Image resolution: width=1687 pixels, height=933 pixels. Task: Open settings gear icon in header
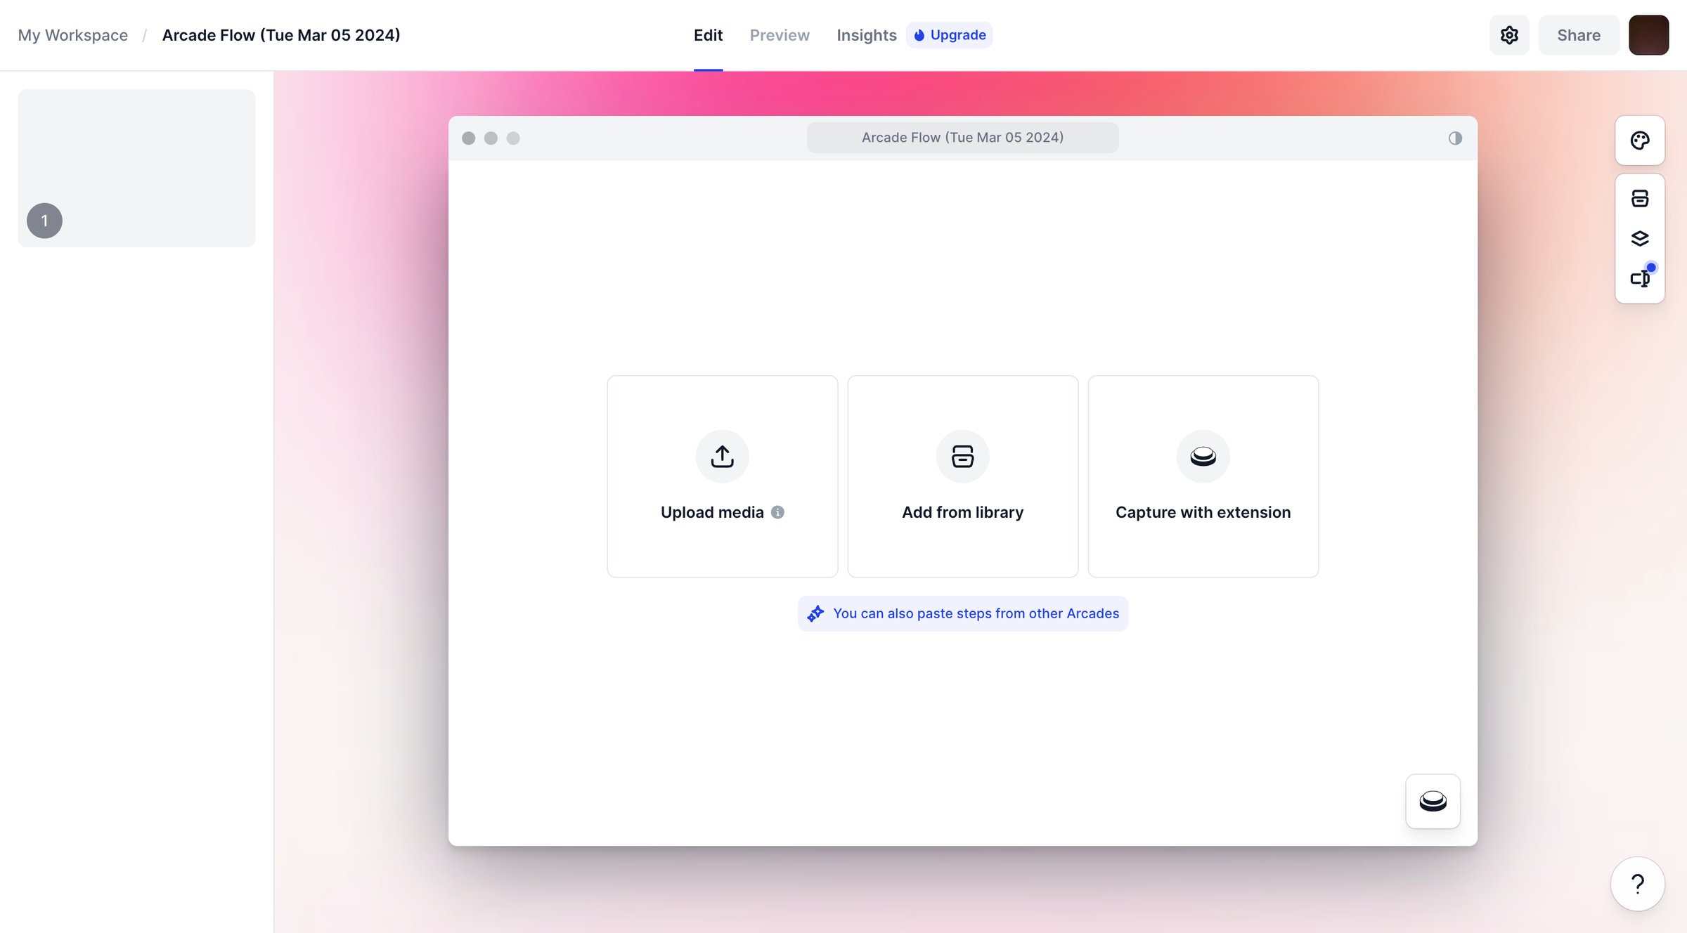1509,35
